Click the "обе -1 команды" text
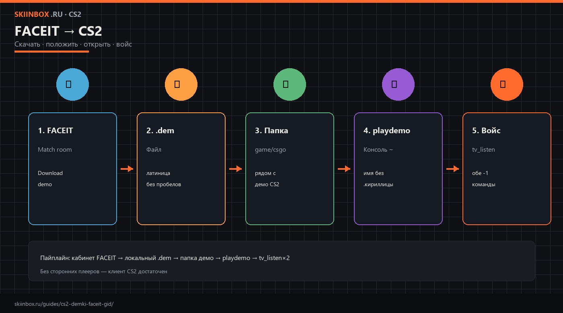The height and width of the screenshot is (313, 563). pyautogui.click(x=484, y=179)
